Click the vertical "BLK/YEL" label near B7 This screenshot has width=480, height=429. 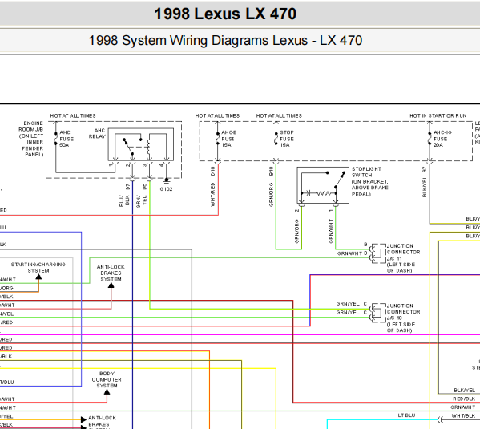424,187
